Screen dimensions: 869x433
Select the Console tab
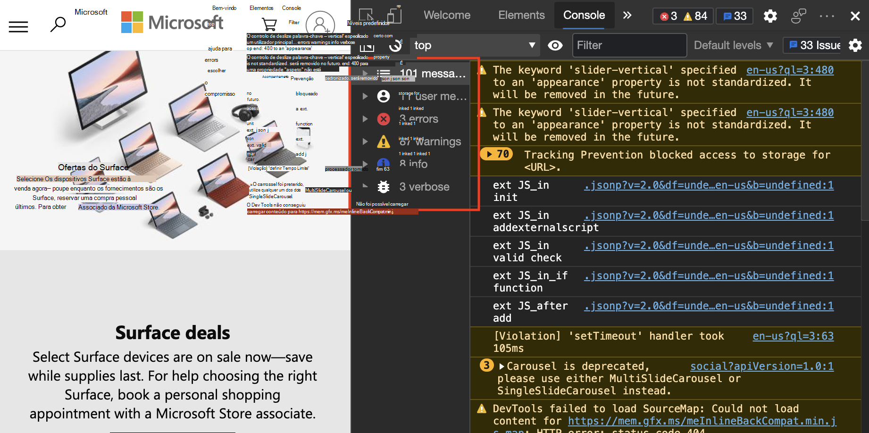tap(584, 15)
